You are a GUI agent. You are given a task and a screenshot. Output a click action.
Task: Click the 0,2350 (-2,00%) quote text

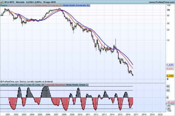[34, 2]
